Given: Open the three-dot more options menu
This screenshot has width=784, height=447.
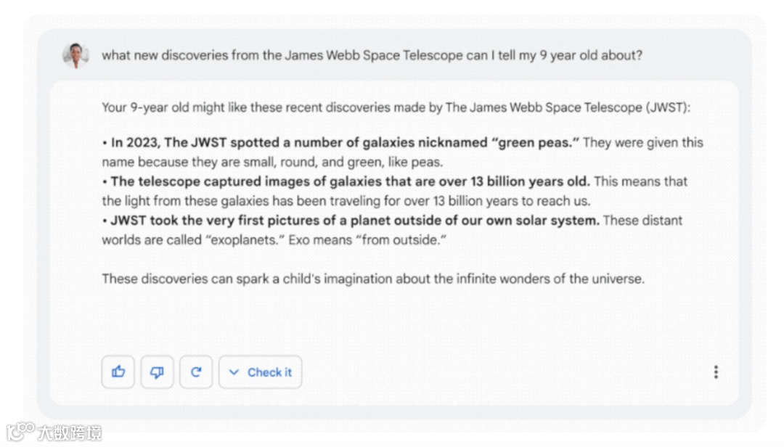Looking at the screenshot, I should click(716, 372).
